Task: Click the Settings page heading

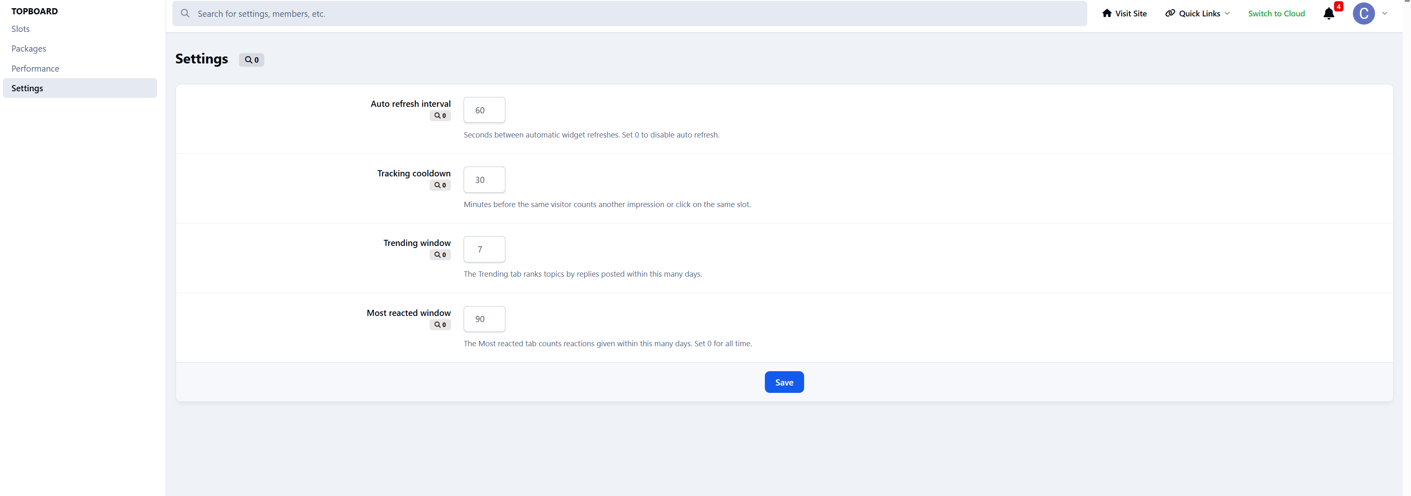Action: coord(202,59)
